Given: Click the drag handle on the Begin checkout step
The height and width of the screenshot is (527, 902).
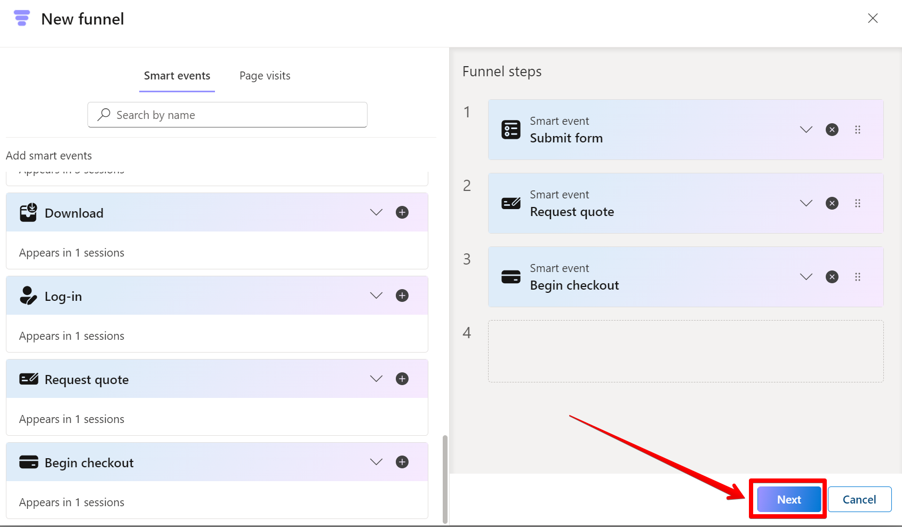Looking at the screenshot, I should click(x=858, y=277).
